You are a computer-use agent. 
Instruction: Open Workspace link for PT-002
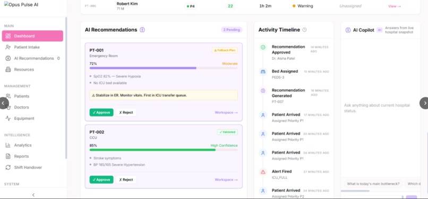point(226,179)
